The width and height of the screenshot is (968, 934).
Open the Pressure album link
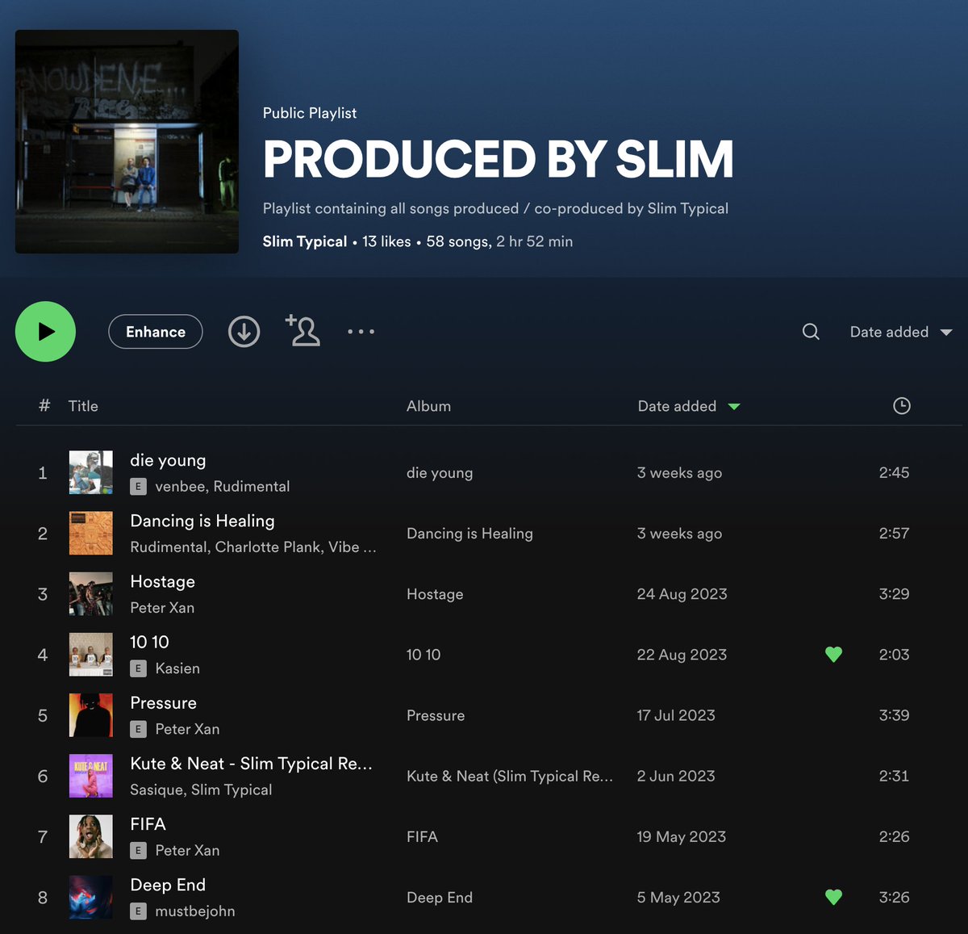click(x=436, y=715)
